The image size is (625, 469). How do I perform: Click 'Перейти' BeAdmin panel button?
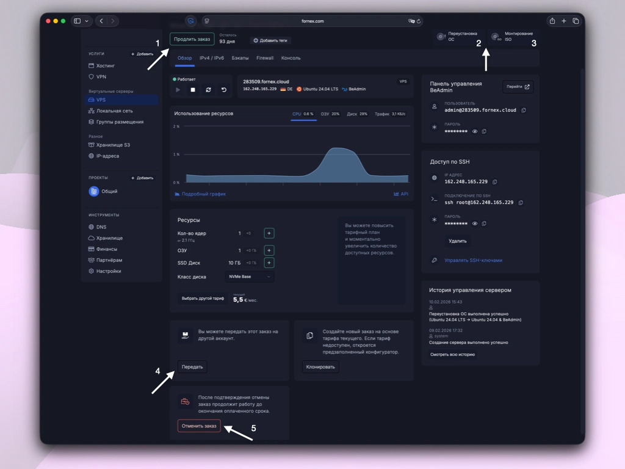[x=518, y=87]
